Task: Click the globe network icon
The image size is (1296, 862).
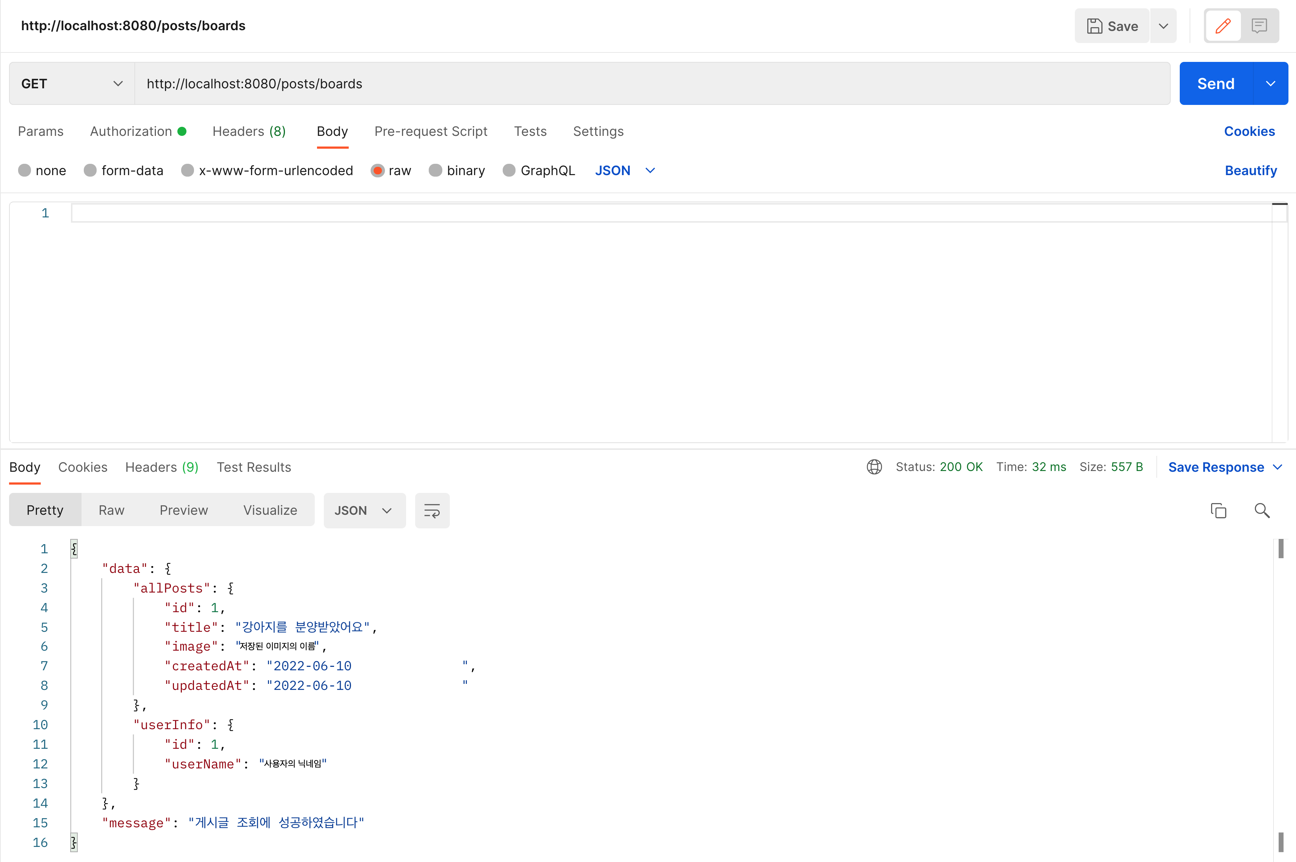Action: coord(874,467)
